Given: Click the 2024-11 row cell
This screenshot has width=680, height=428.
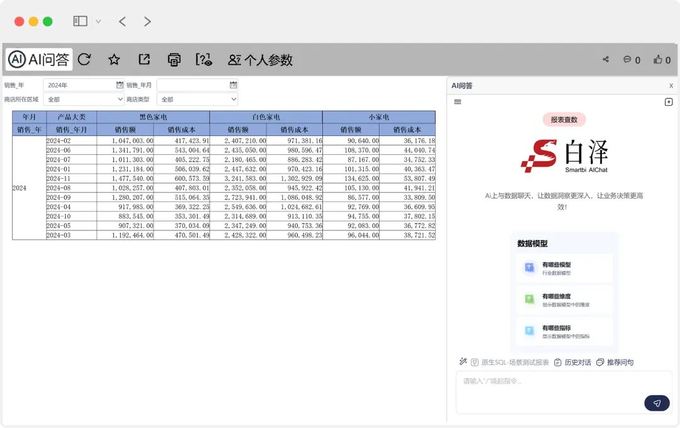Looking at the screenshot, I should [71, 179].
